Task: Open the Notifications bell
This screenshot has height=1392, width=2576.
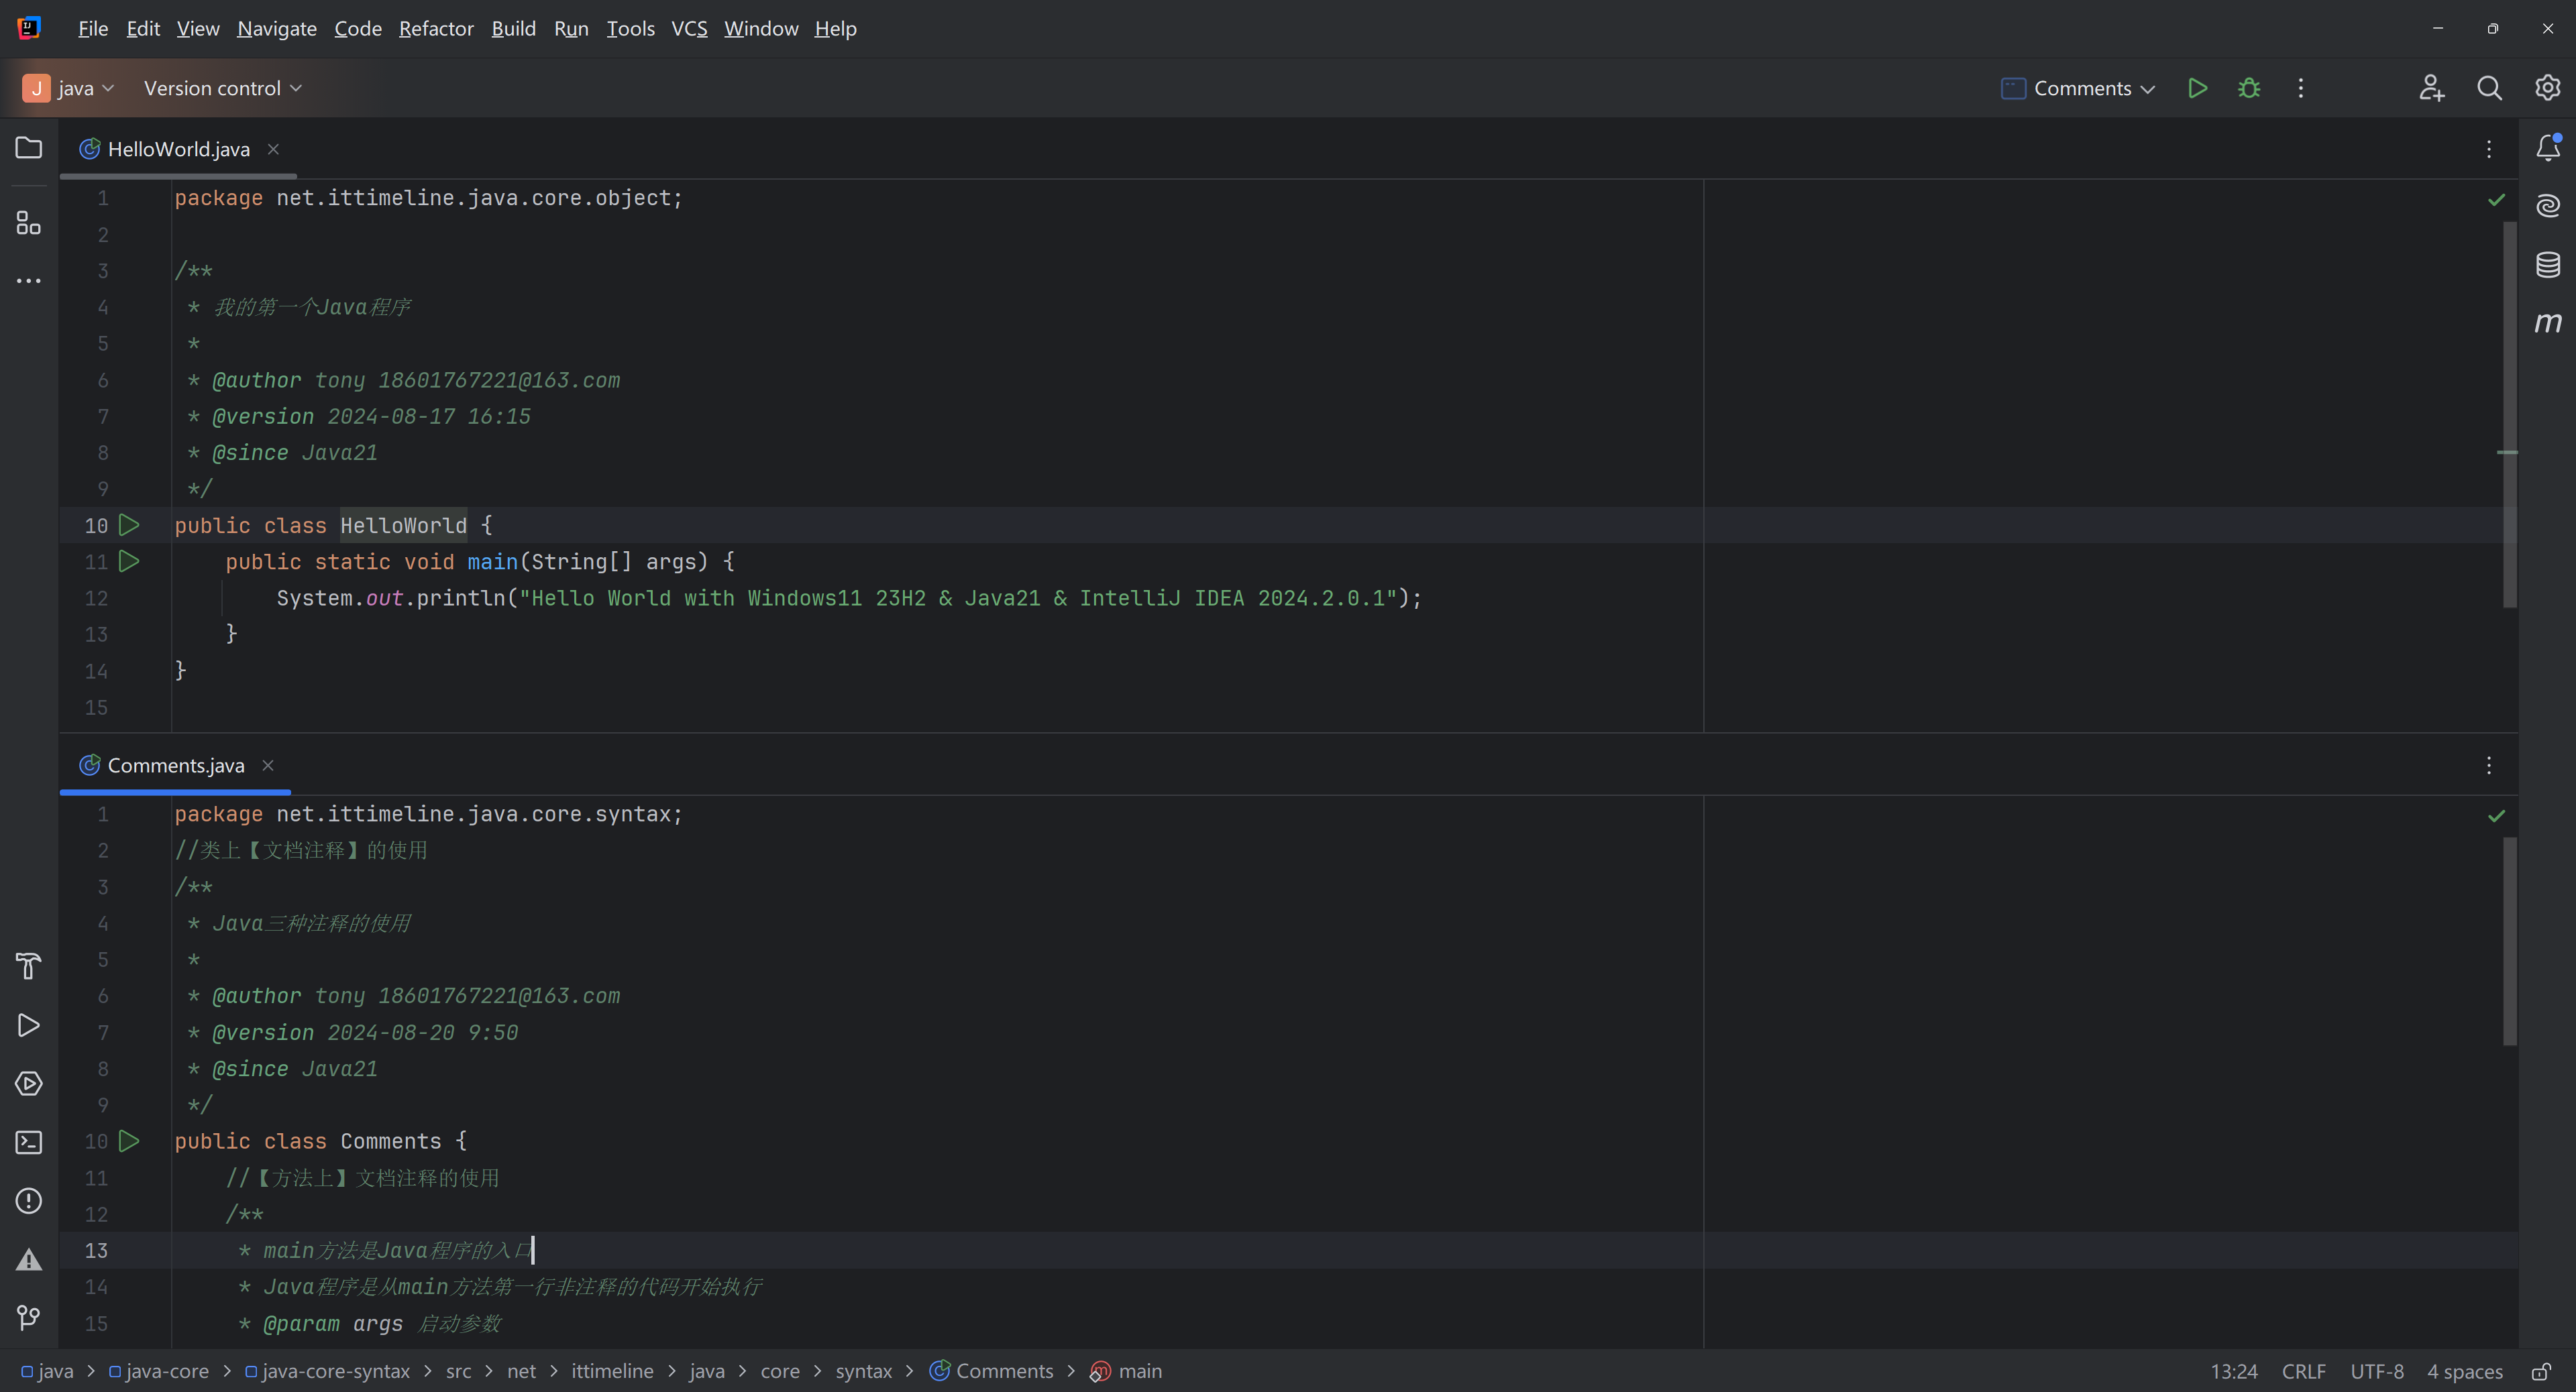Action: pyautogui.click(x=2547, y=148)
